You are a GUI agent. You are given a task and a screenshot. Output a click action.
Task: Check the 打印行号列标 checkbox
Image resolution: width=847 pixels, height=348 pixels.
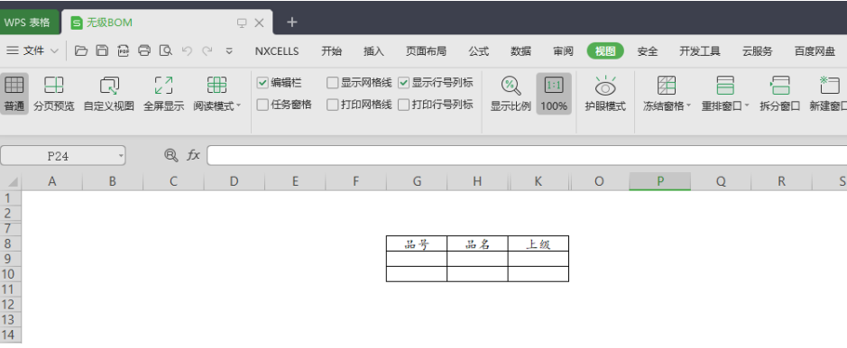click(403, 105)
